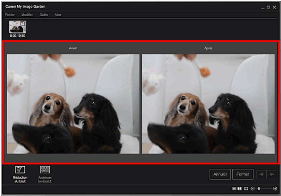
Task: Select the 0:00:10.50 frame thumbnail
Action: (x=17, y=27)
